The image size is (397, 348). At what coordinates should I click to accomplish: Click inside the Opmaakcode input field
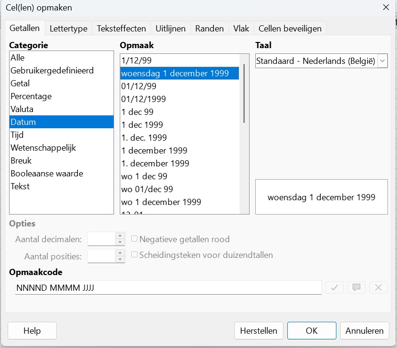pyautogui.click(x=167, y=287)
